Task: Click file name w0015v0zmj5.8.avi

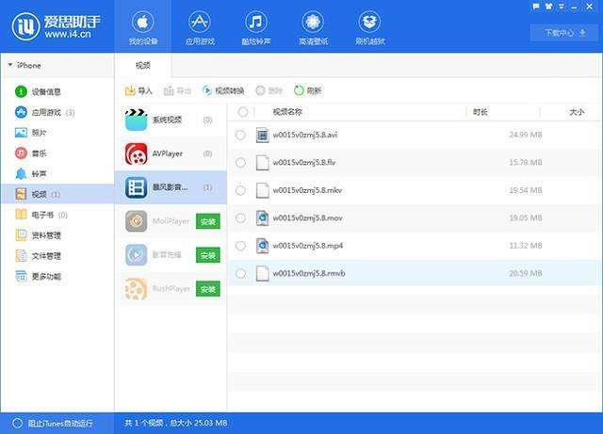Action: tap(305, 135)
